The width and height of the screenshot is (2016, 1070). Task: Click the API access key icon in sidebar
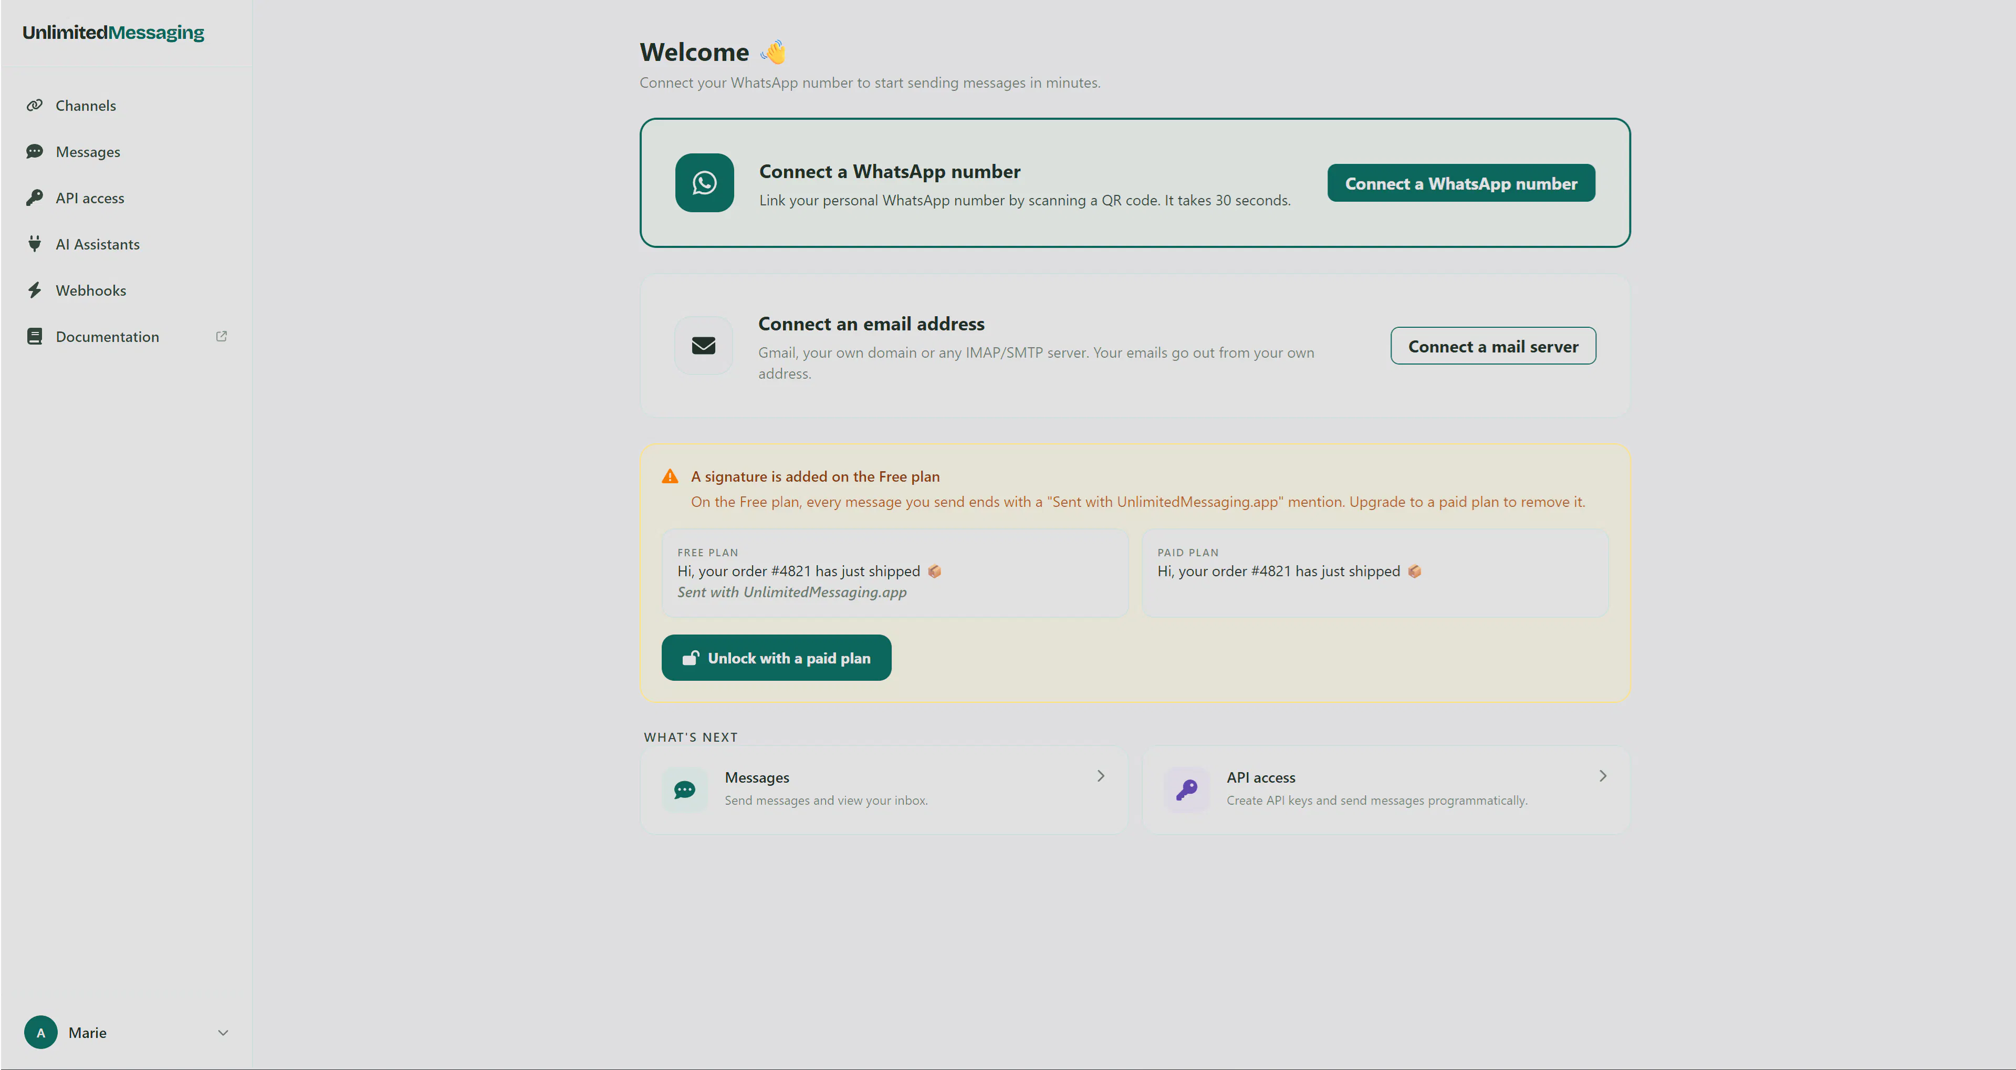(x=35, y=198)
